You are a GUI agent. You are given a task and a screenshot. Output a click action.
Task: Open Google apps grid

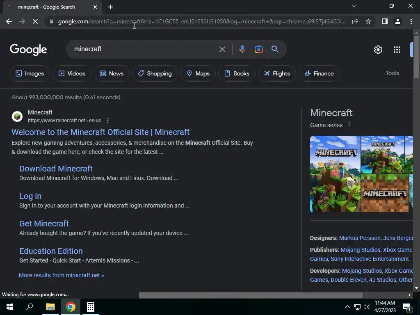pos(397,50)
